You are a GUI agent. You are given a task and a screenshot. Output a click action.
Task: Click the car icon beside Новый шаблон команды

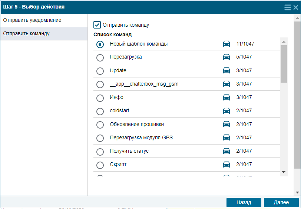coord(226,44)
